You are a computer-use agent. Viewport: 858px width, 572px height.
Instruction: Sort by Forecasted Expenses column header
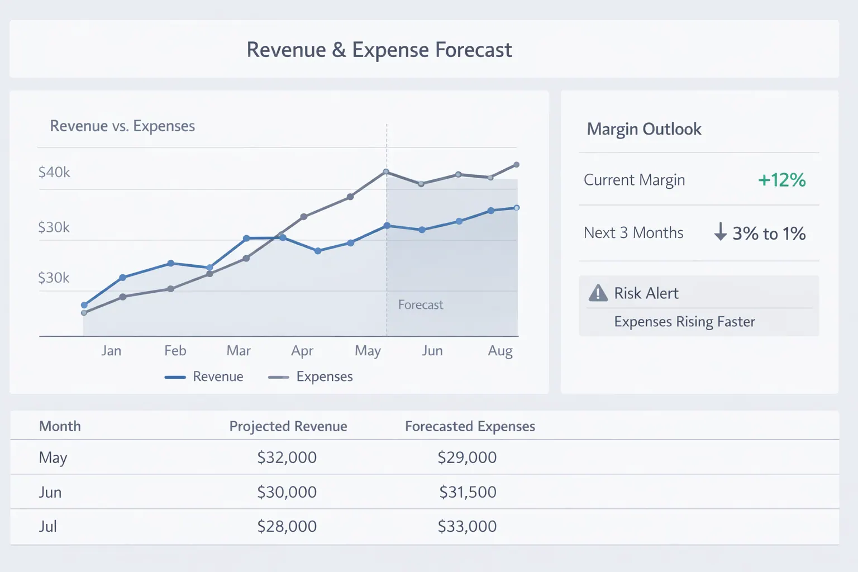pos(469,426)
